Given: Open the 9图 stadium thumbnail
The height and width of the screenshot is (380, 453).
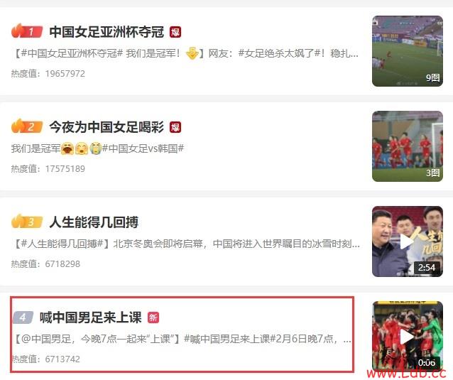Looking at the screenshot, I should pyautogui.click(x=408, y=51).
